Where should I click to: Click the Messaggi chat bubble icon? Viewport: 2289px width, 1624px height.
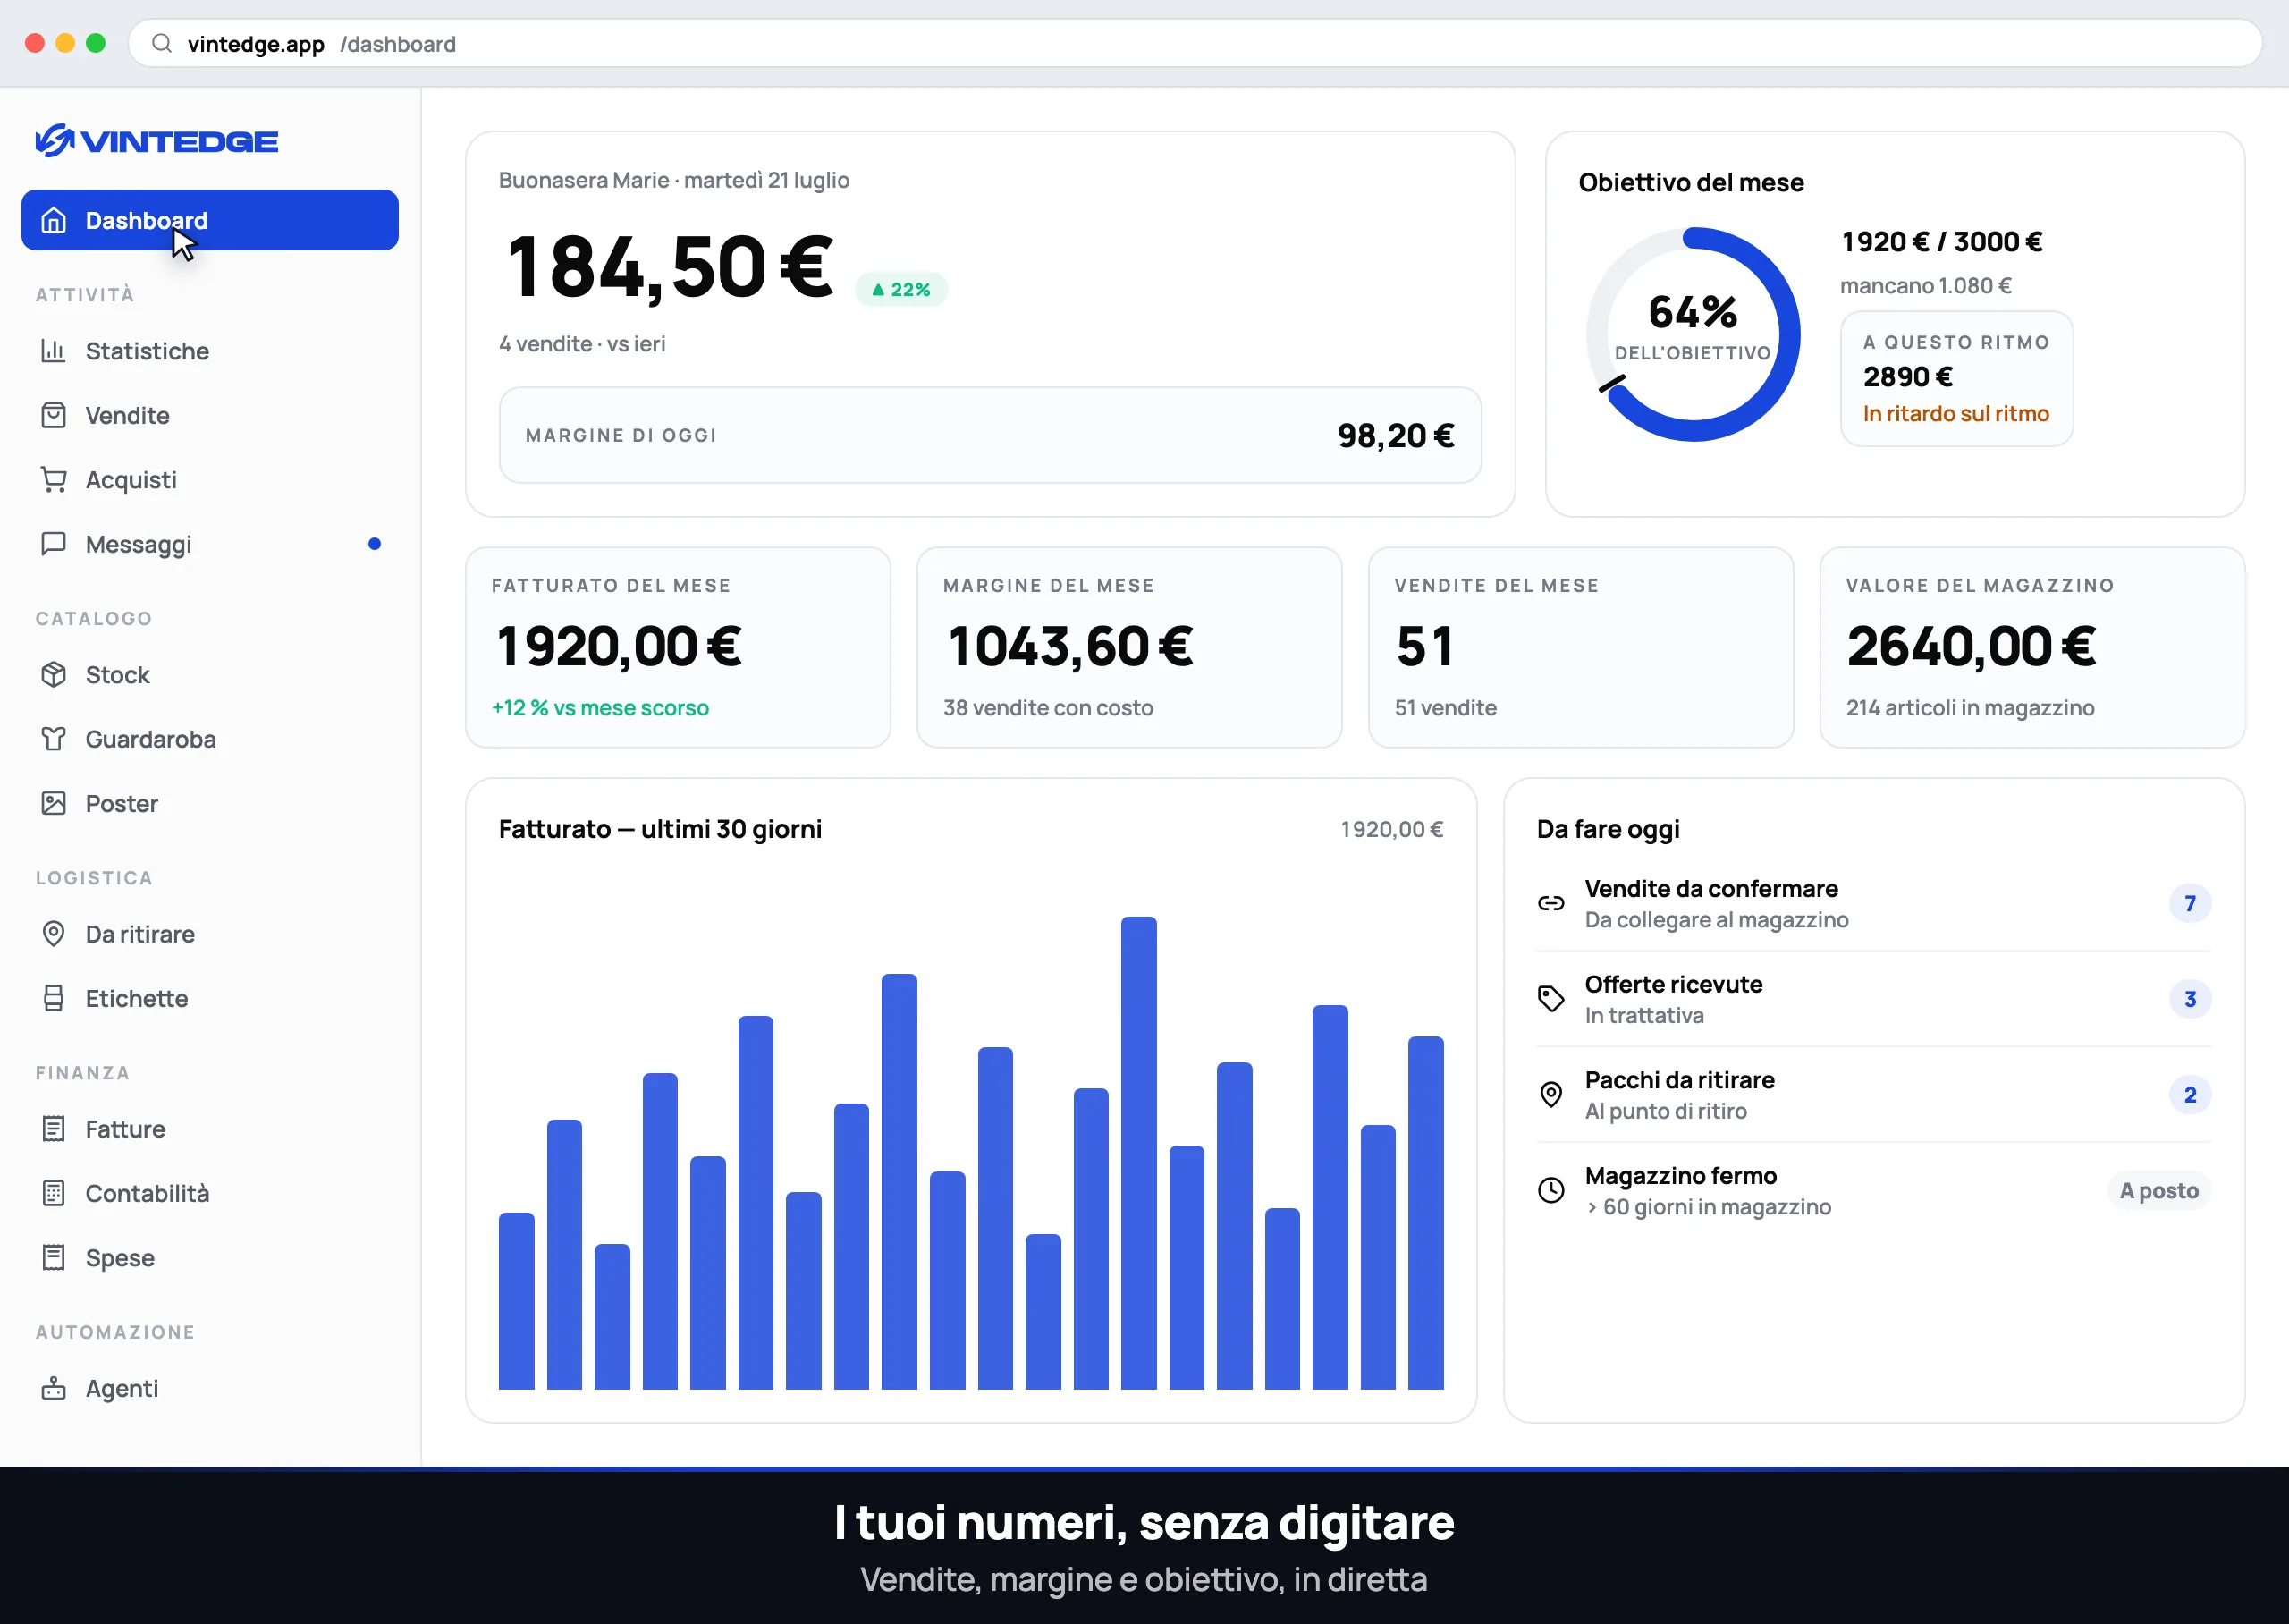tap(54, 544)
